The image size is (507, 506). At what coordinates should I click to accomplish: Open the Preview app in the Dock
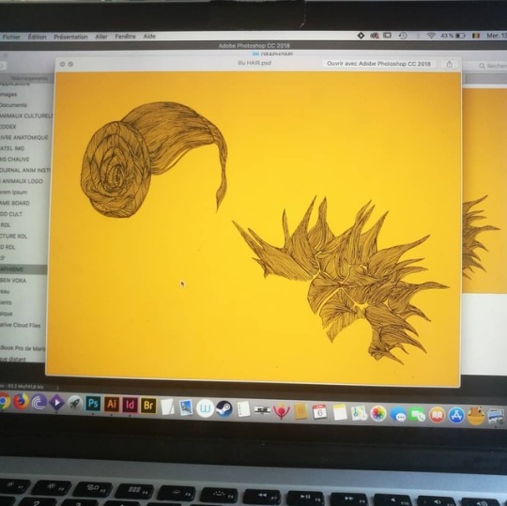tap(186, 407)
